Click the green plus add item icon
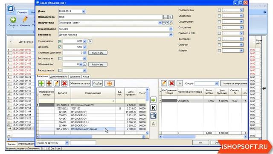 pyautogui.click(x=41, y=83)
